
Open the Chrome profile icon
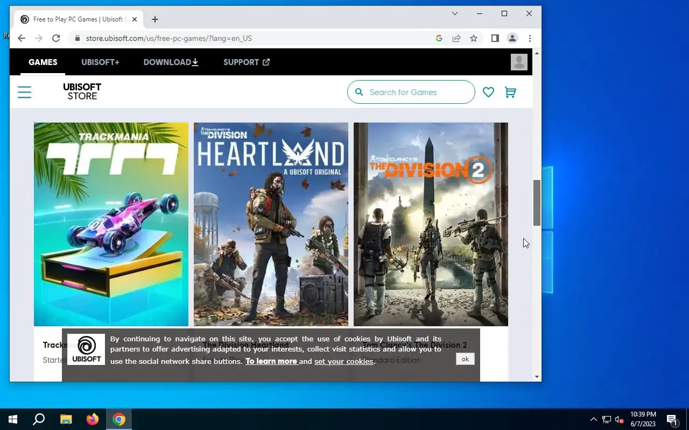512,38
